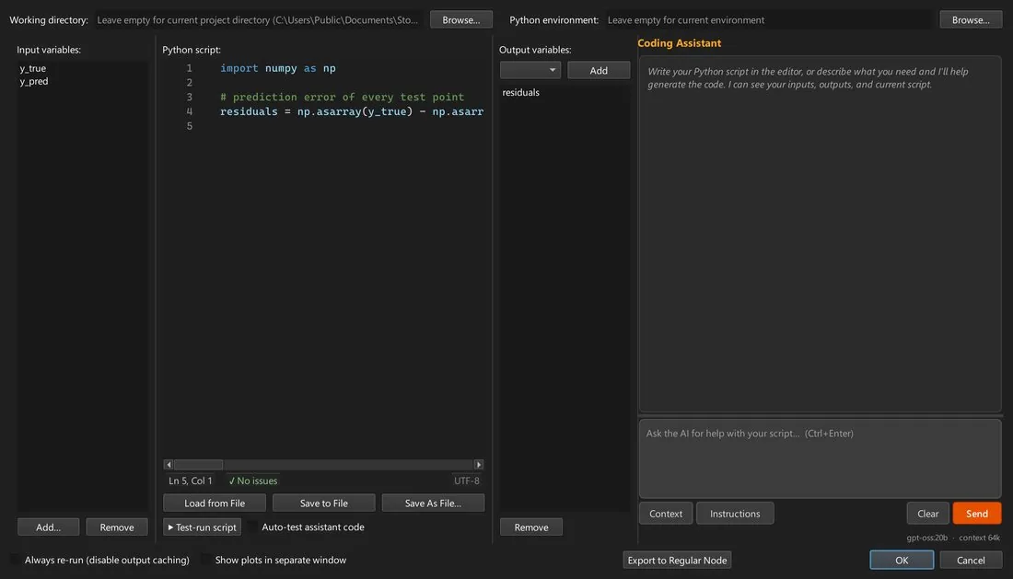Image resolution: width=1013 pixels, height=579 pixels.
Task: Click line number 2 in editor gutter
Action: (x=190, y=83)
